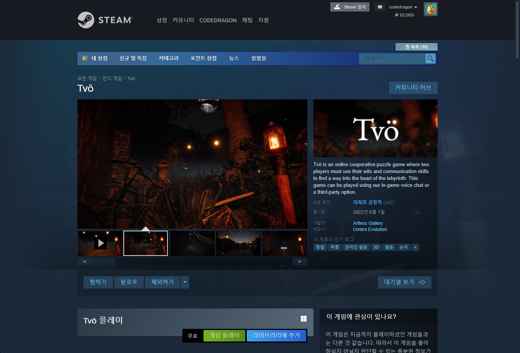This screenshot has height=353, width=520.
Task: Click the 모든 게임 breadcrumb link
Action: tap(87, 78)
